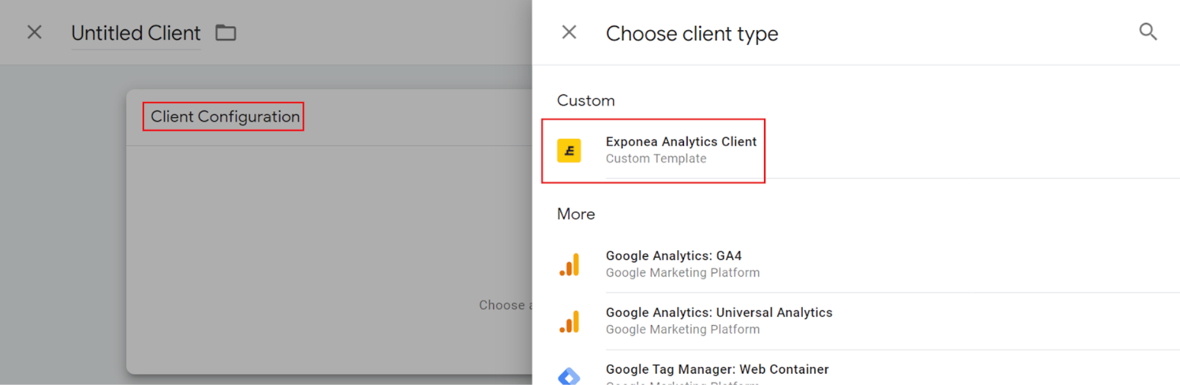
Task: Click Google Marketing Platform under GA4
Action: (x=682, y=273)
